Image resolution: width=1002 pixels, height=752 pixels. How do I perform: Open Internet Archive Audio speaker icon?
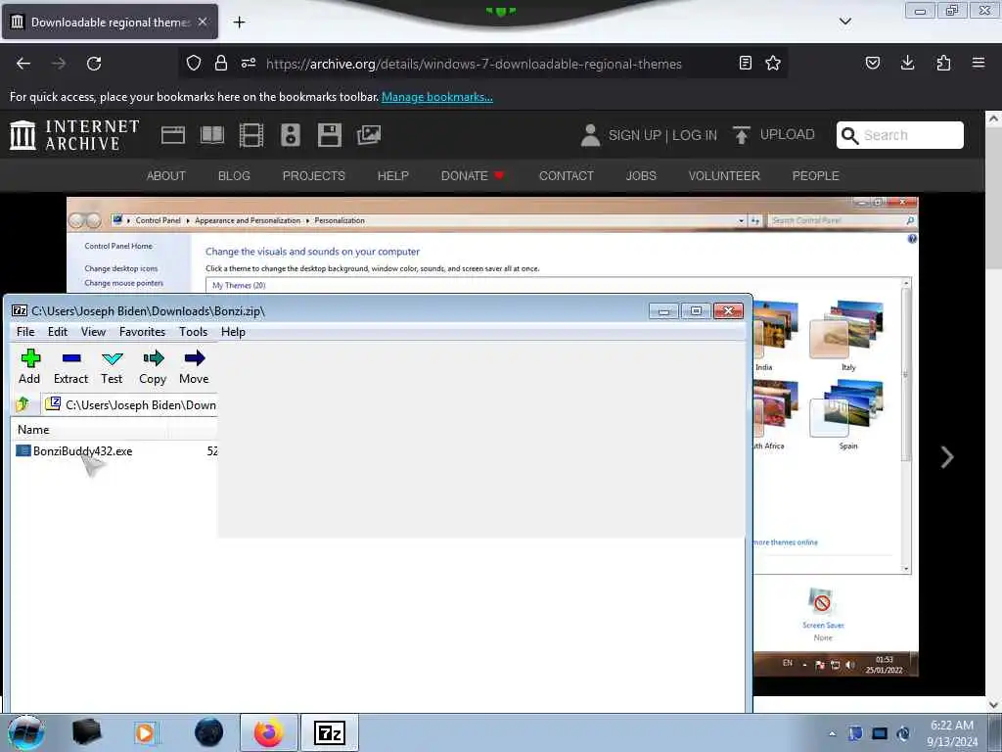[290, 135]
